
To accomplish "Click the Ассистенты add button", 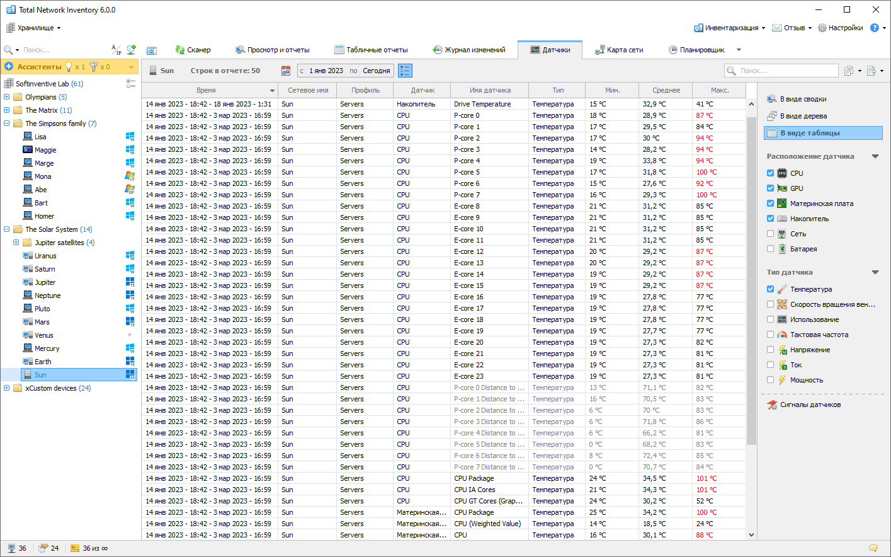I will (x=9, y=66).
